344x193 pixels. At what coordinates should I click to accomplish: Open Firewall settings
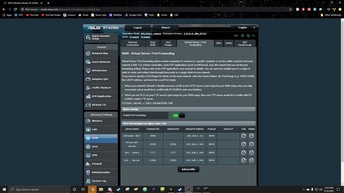[x=101, y=164]
